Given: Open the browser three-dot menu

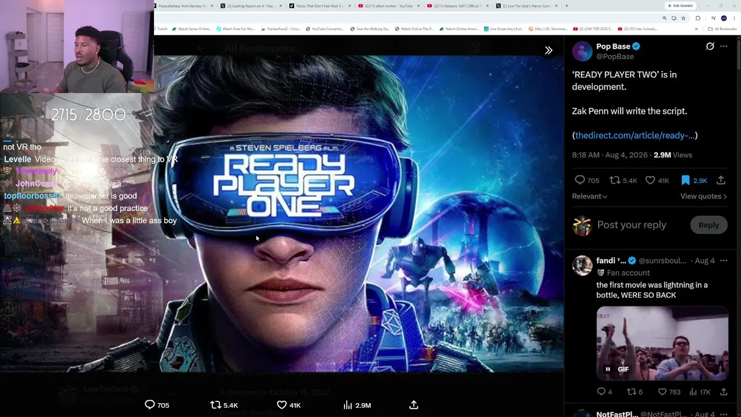Looking at the screenshot, I should point(734,18).
